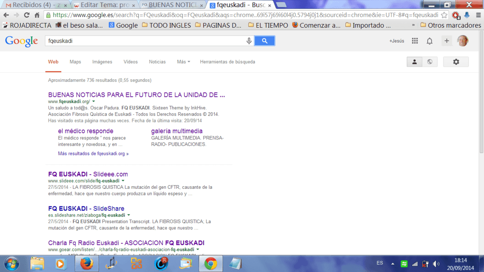Open the volume speaker tray icon
The height and width of the screenshot is (272, 484).
pos(436,264)
